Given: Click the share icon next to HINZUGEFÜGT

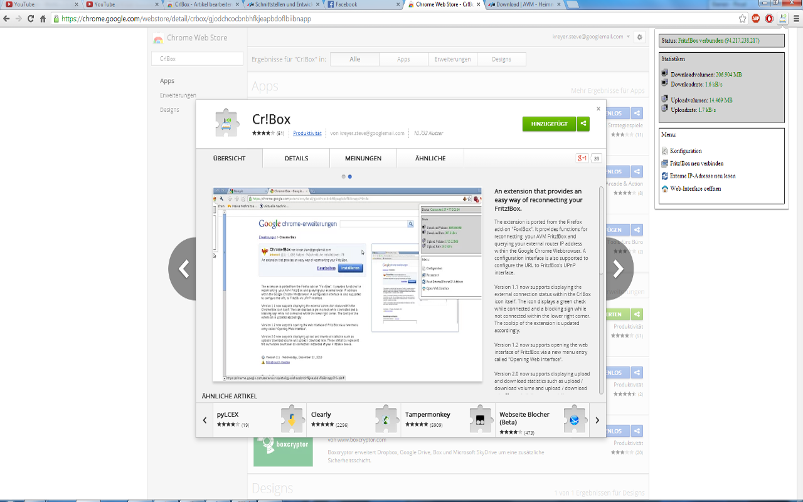Looking at the screenshot, I should pyautogui.click(x=583, y=124).
